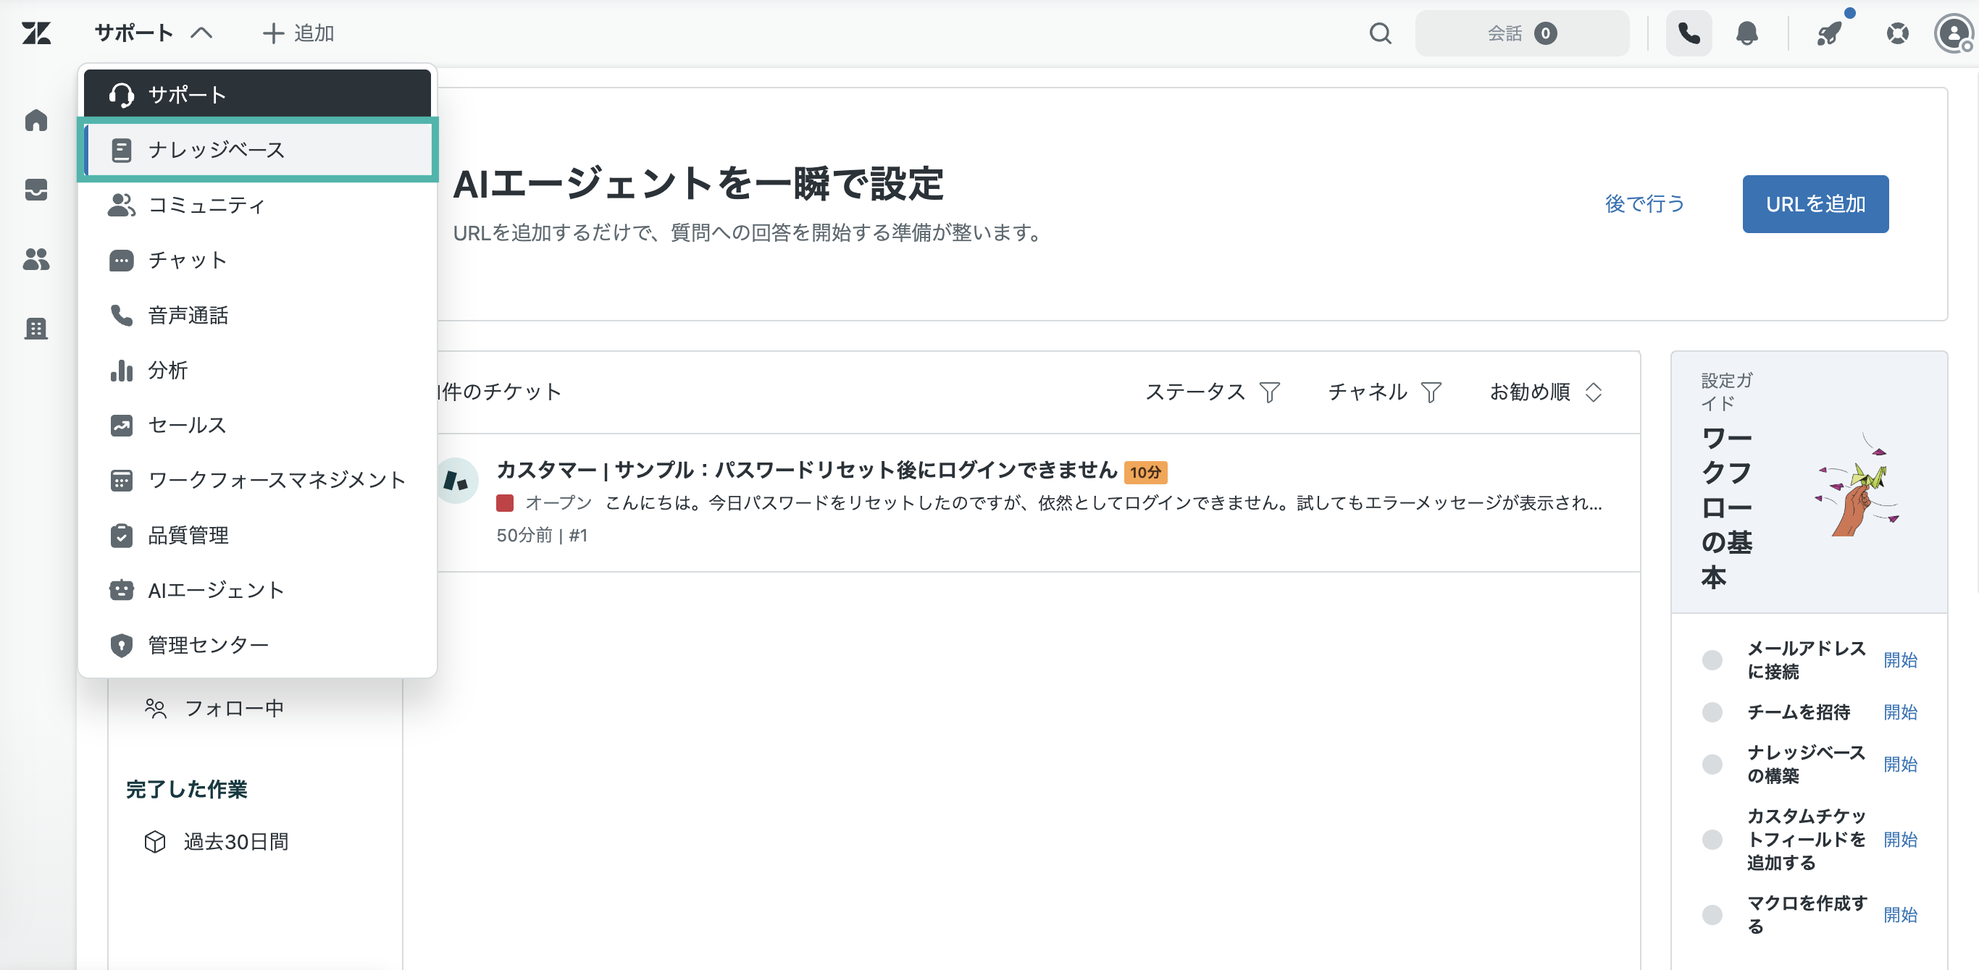Open the 会話 conversations counter
Screen dimensions: 1979x970
click(x=1522, y=33)
